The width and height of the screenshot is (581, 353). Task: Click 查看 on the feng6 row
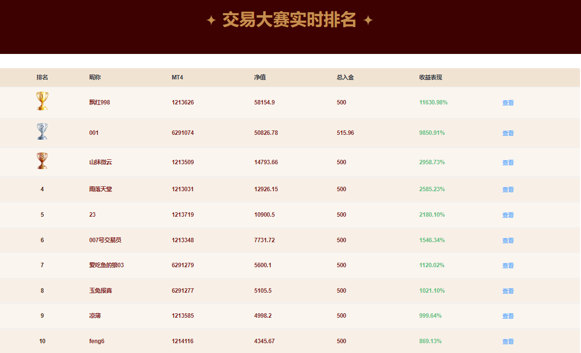click(x=507, y=341)
